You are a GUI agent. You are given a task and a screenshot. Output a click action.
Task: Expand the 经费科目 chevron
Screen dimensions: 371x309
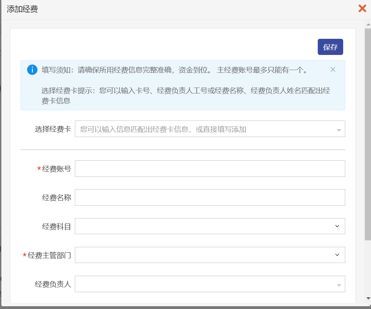[337, 226]
